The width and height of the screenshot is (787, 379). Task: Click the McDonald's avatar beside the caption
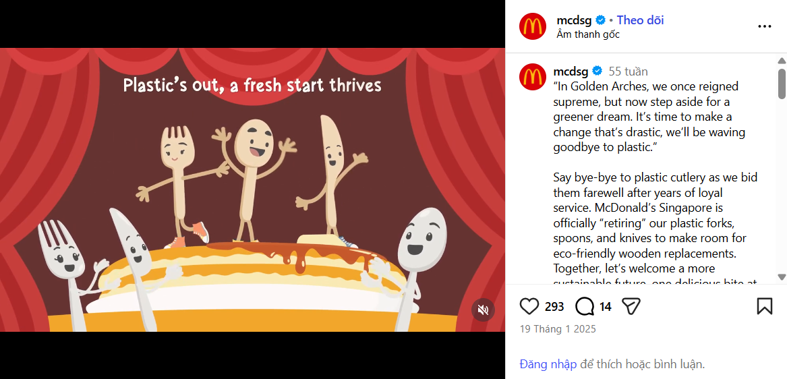point(533,77)
